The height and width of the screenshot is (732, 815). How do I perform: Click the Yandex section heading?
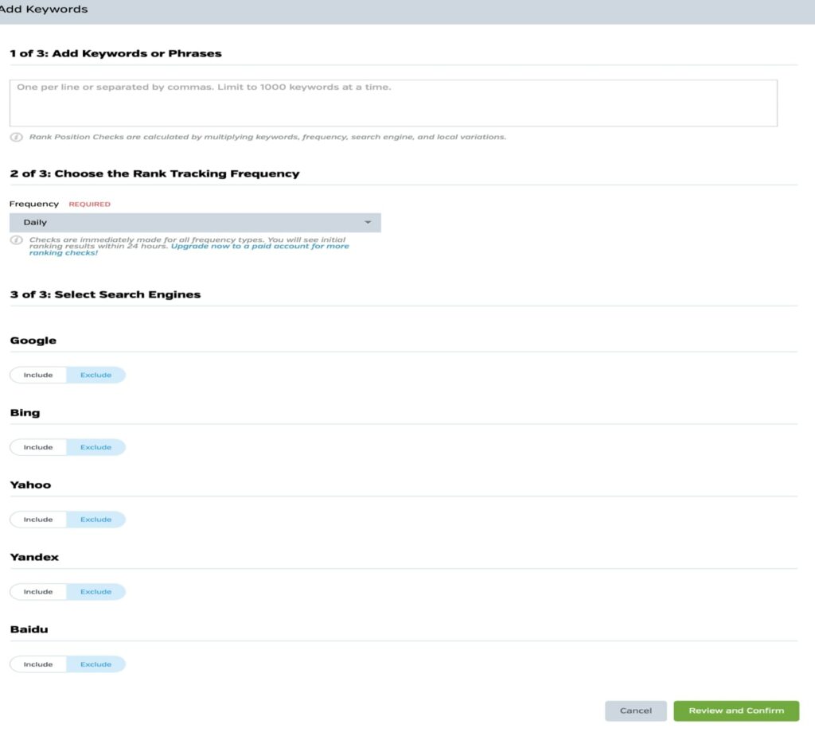pos(34,557)
